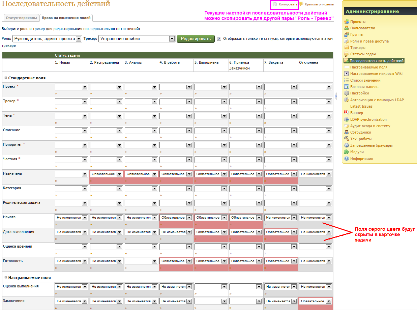
Task: Click the Статусы задач icon
Action: pos(347,54)
